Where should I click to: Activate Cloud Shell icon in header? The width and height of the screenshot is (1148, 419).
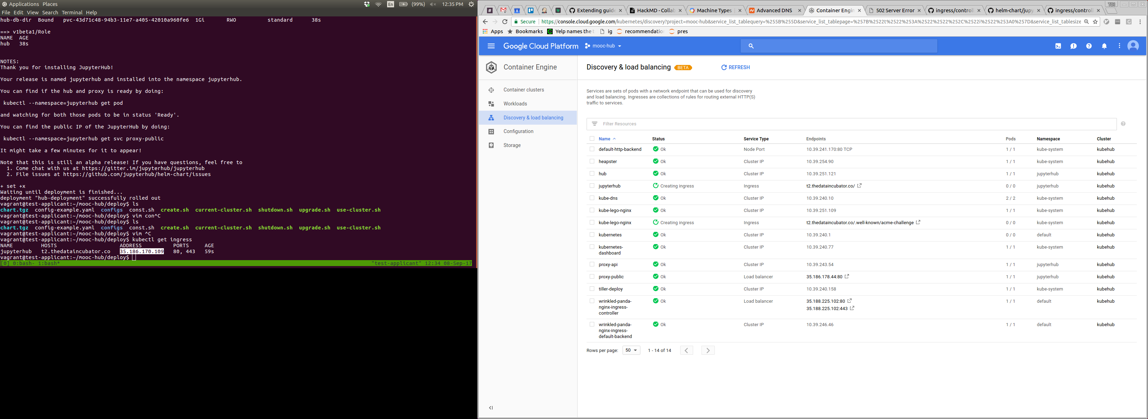[1058, 46]
